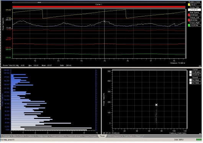
Task: Open the Hidalgo Angle tab
Action: [x=43, y=136]
